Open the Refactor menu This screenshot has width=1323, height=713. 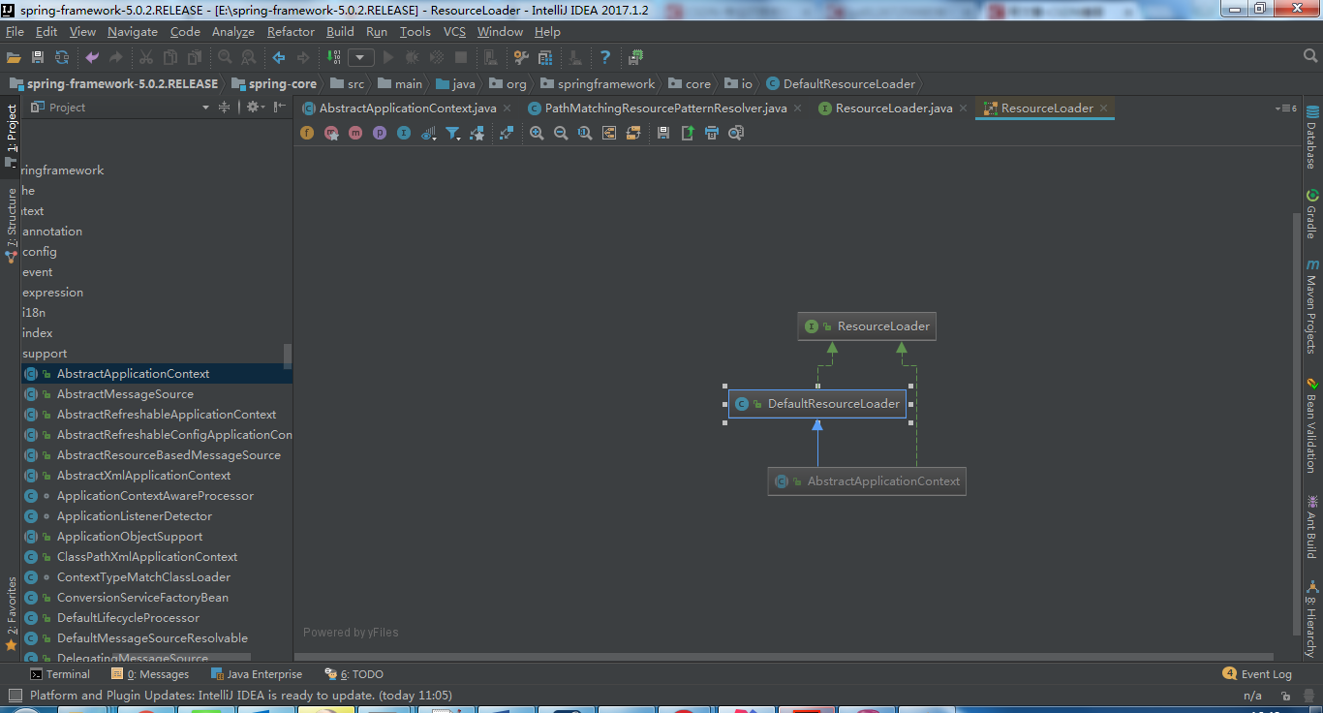click(x=291, y=32)
